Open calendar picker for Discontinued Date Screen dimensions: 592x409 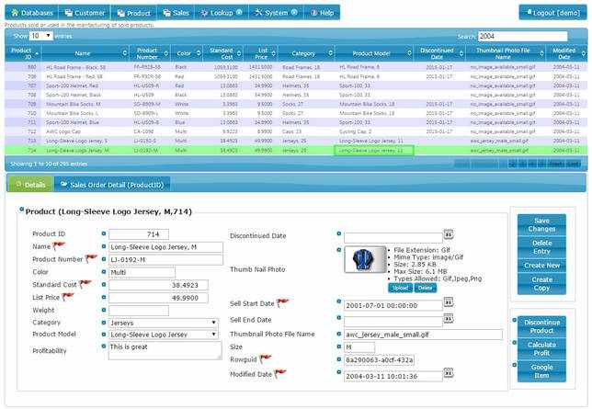pyautogui.click(x=449, y=234)
